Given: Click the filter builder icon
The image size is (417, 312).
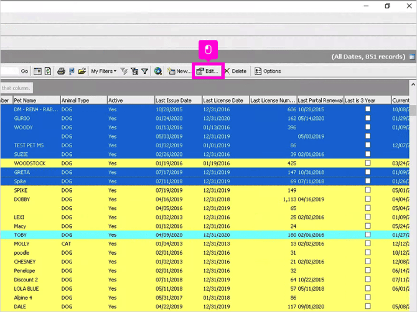Looking at the screenshot, I should tap(134, 71).
